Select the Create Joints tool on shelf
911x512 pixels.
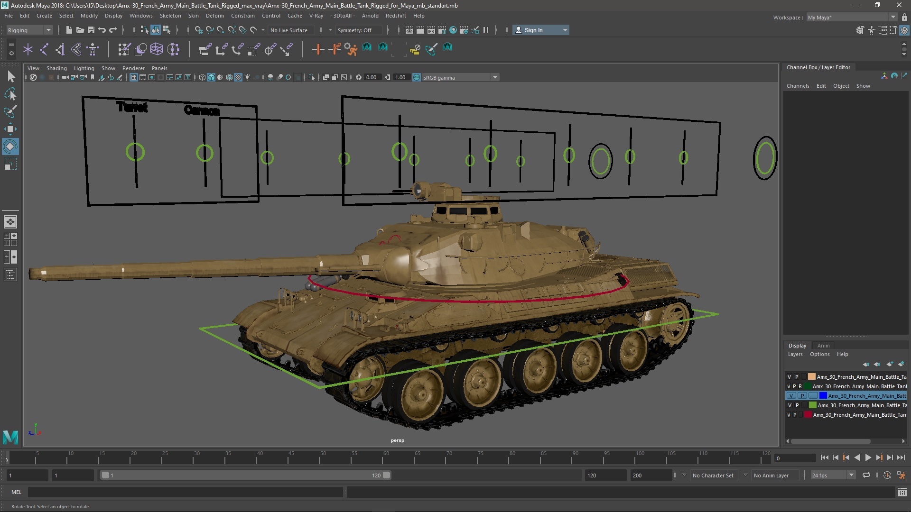pyautogui.click(x=44, y=49)
